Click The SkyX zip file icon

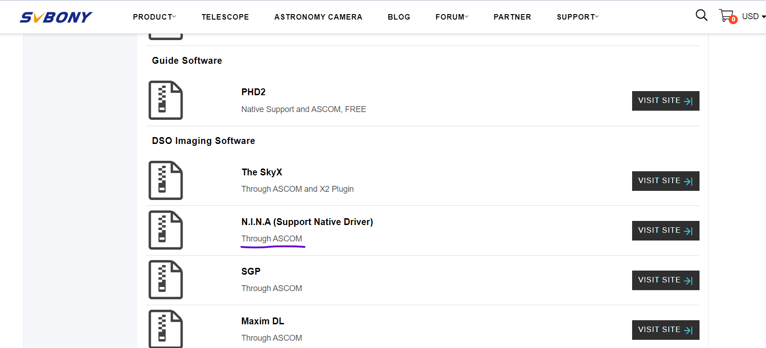pos(166,180)
